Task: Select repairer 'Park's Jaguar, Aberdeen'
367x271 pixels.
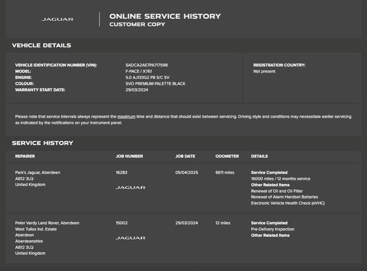Action: [38, 173]
